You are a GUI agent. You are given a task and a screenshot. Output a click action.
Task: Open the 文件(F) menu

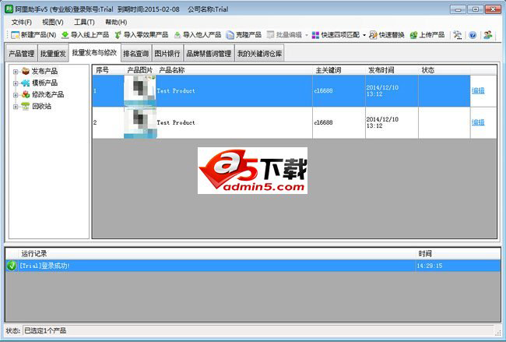click(x=22, y=23)
